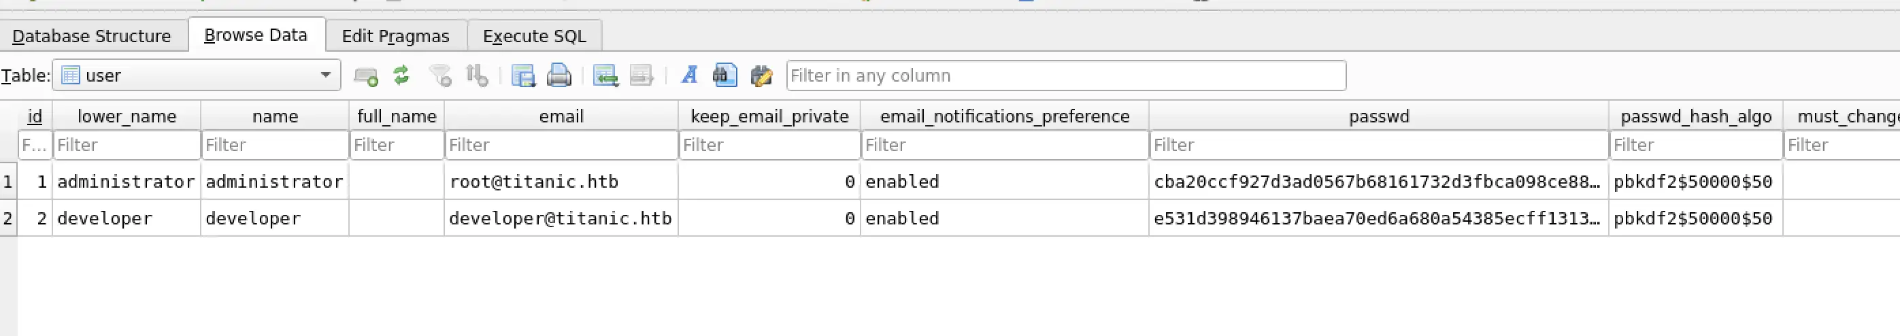Expand the Table selector showing user
The height and width of the screenshot is (336, 1900).
point(196,75)
